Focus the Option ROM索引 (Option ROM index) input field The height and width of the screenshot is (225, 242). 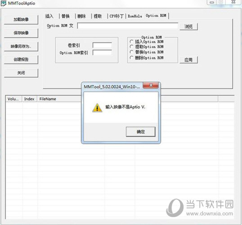point(102,53)
